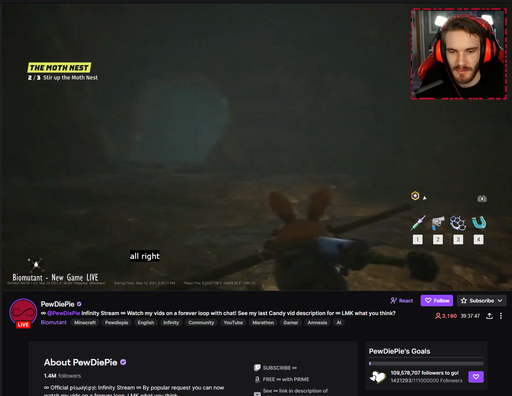Click the hearts emote in Goals panel
512x396 pixels.
[378, 377]
